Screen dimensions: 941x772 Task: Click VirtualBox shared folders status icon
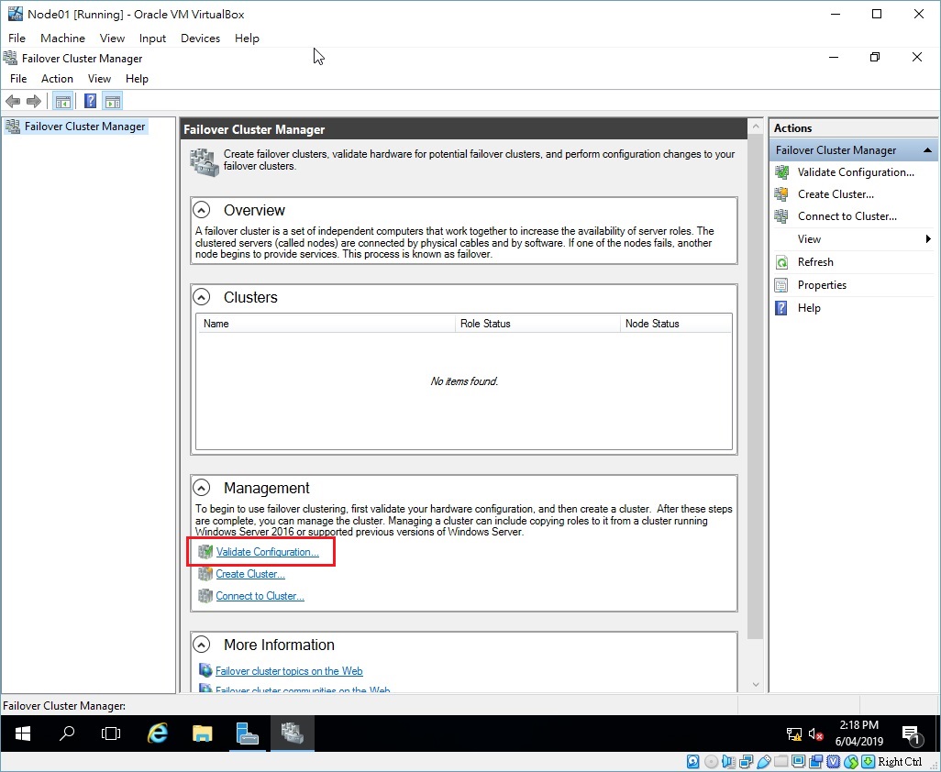[780, 762]
